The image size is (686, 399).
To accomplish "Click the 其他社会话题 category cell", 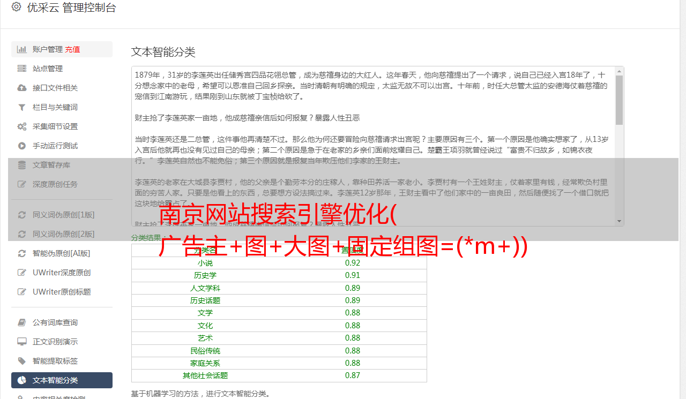I will pyautogui.click(x=205, y=375).
